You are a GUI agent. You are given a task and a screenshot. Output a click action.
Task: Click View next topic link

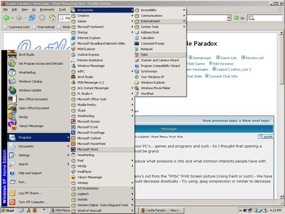pos(256,121)
